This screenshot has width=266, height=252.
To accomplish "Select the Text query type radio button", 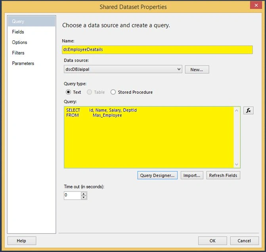I will coord(68,92).
